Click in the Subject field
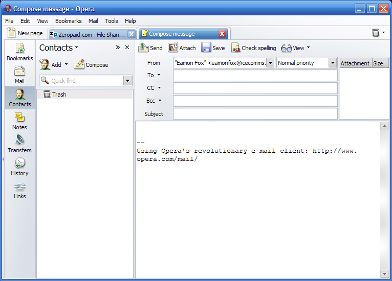This screenshot has width=392, height=281. tap(255, 114)
